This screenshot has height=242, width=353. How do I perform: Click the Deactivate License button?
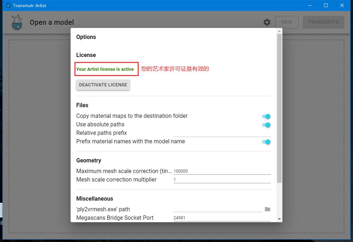(x=103, y=85)
